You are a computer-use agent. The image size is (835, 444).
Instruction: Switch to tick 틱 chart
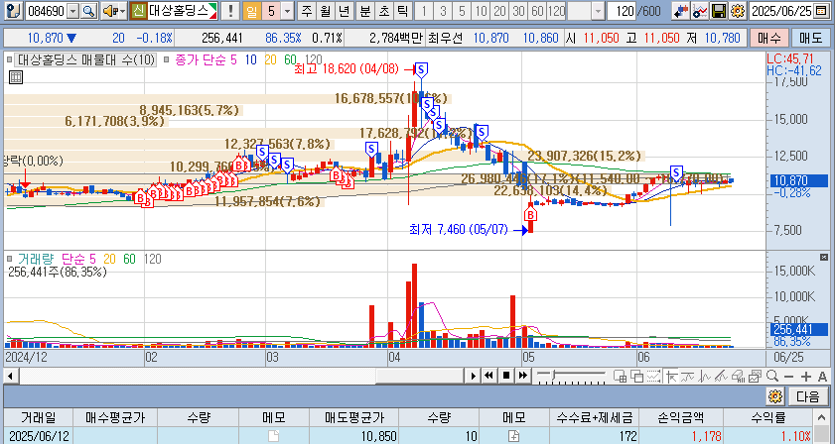coord(403,10)
